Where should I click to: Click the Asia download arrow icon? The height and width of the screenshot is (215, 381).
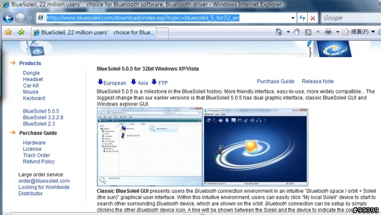(x=133, y=82)
